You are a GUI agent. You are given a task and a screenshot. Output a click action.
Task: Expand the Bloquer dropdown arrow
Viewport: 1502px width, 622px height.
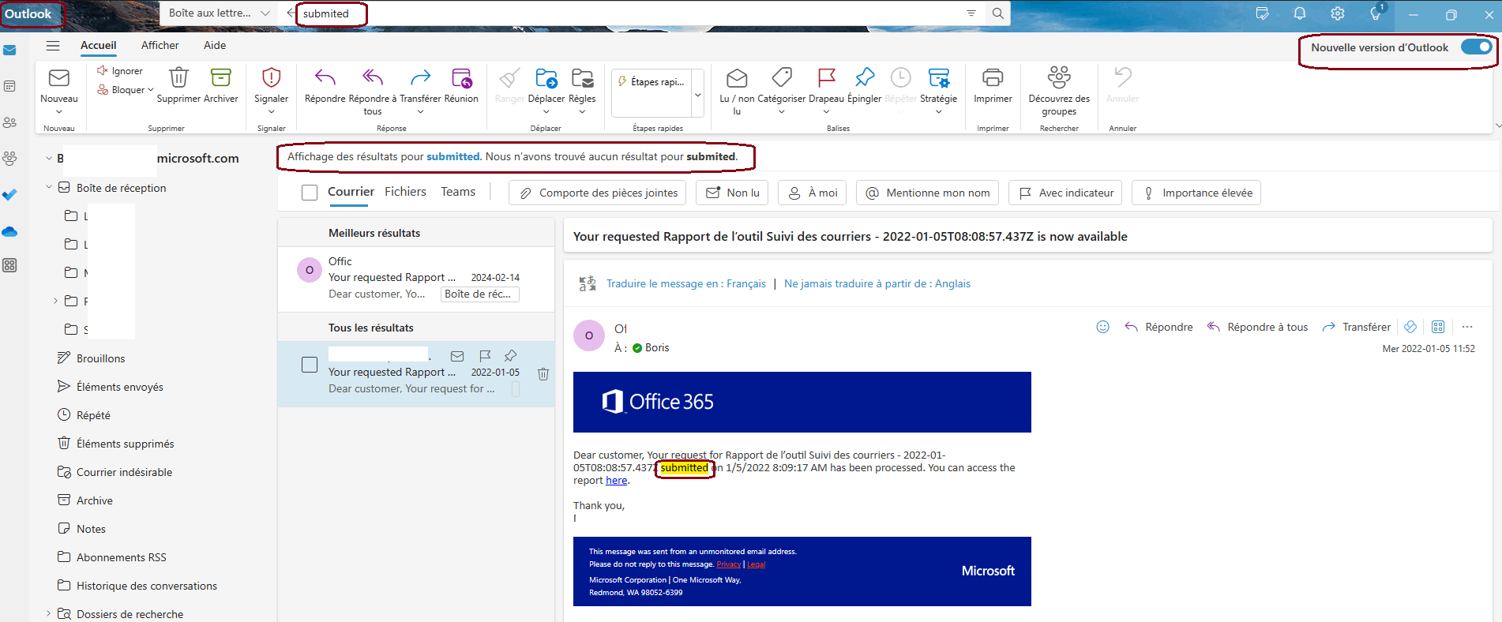click(x=150, y=90)
